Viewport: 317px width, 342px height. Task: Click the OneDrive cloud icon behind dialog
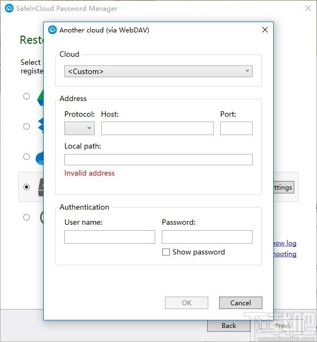pos(39,158)
